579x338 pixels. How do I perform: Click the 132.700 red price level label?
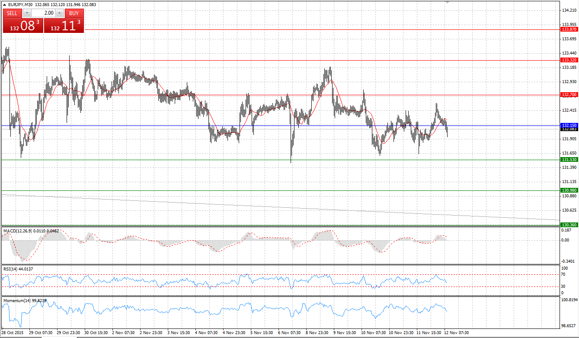pos(569,94)
